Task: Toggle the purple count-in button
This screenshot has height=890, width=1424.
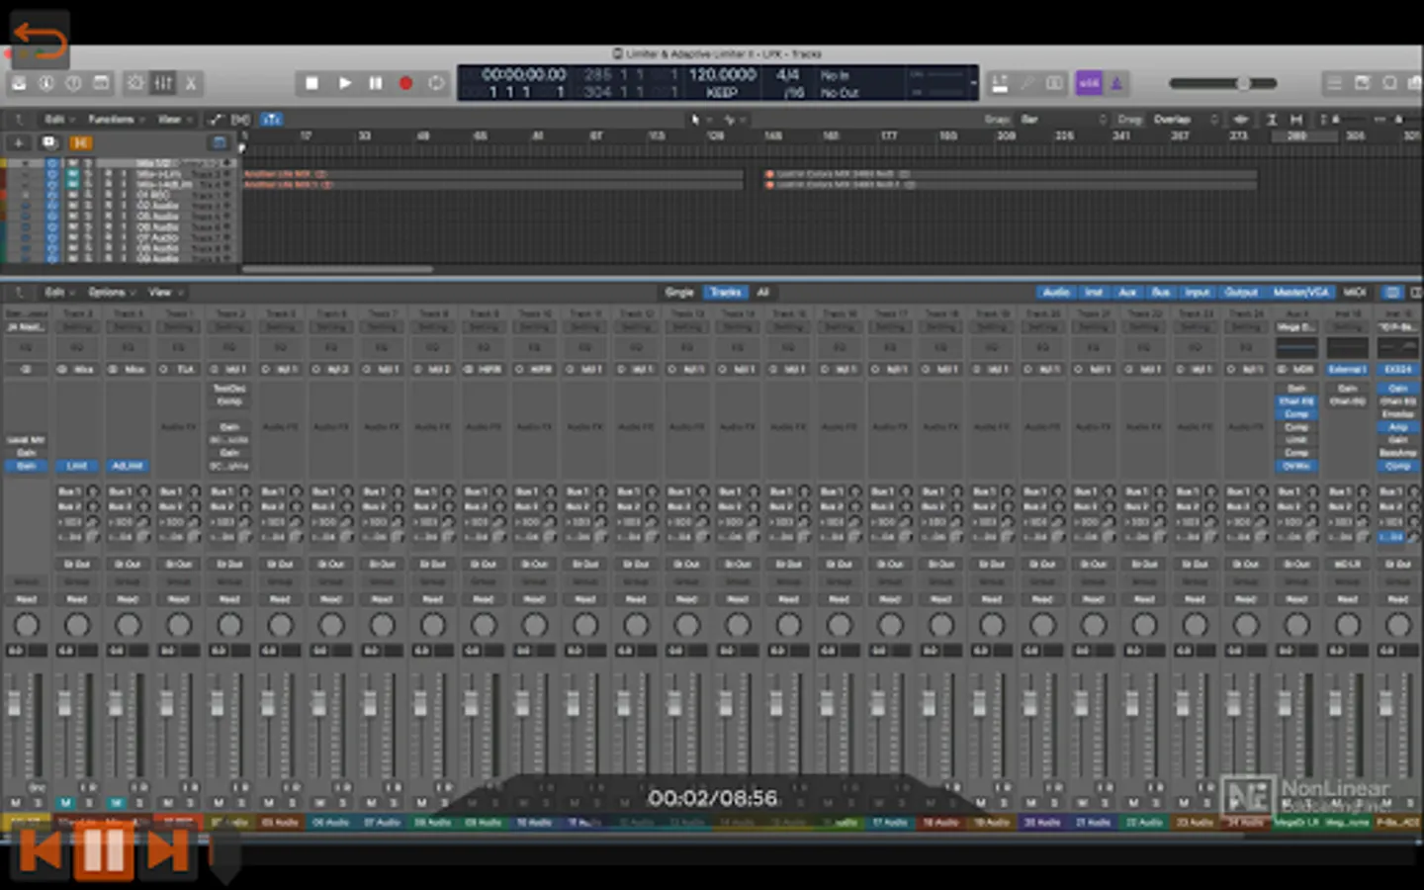Action: 1089,84
